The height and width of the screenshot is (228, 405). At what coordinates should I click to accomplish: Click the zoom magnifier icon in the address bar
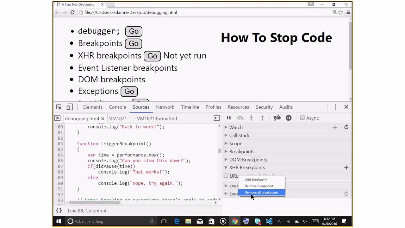pos(334,12)
